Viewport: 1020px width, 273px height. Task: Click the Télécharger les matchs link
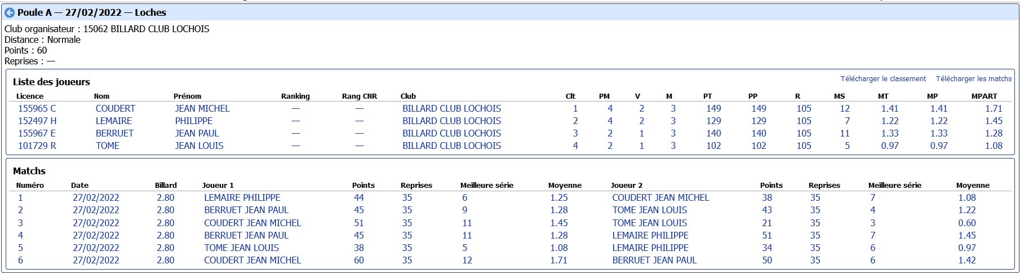pyautogui.click(x=973, y=79)
